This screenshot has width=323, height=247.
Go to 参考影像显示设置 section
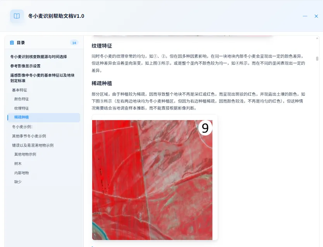point(25,66)
